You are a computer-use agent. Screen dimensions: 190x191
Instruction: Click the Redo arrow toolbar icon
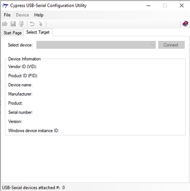(41, 24)
